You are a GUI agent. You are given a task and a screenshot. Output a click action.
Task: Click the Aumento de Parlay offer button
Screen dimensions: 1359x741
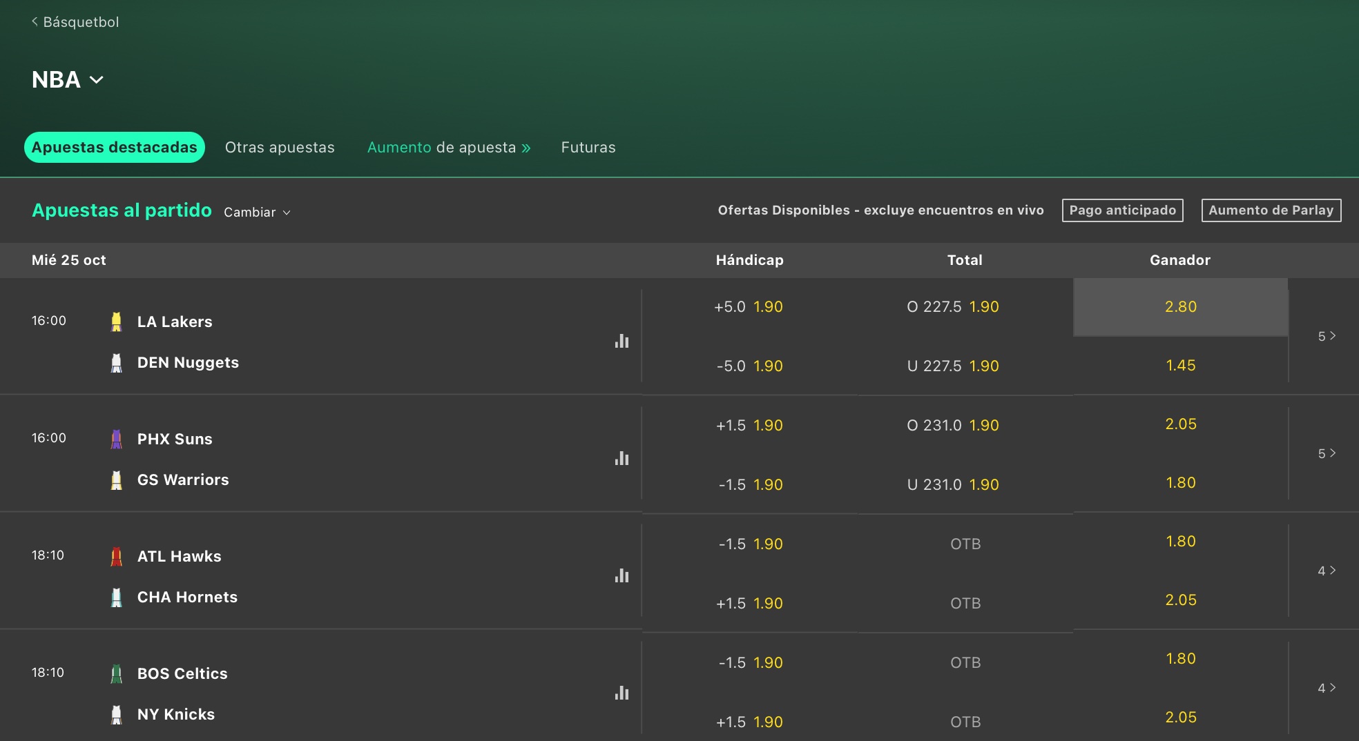click(x=1271, y=210)
